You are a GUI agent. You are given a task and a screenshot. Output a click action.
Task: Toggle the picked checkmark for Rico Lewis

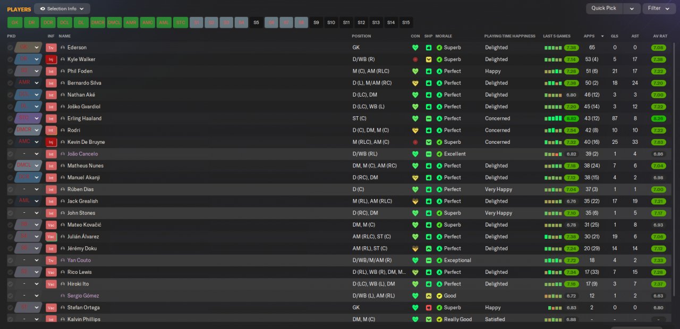(x=10, y=272)
